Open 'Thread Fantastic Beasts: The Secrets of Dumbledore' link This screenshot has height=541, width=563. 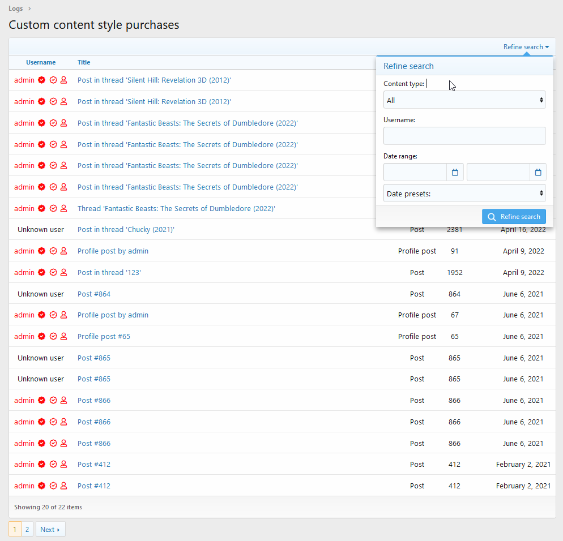(176, 209)
